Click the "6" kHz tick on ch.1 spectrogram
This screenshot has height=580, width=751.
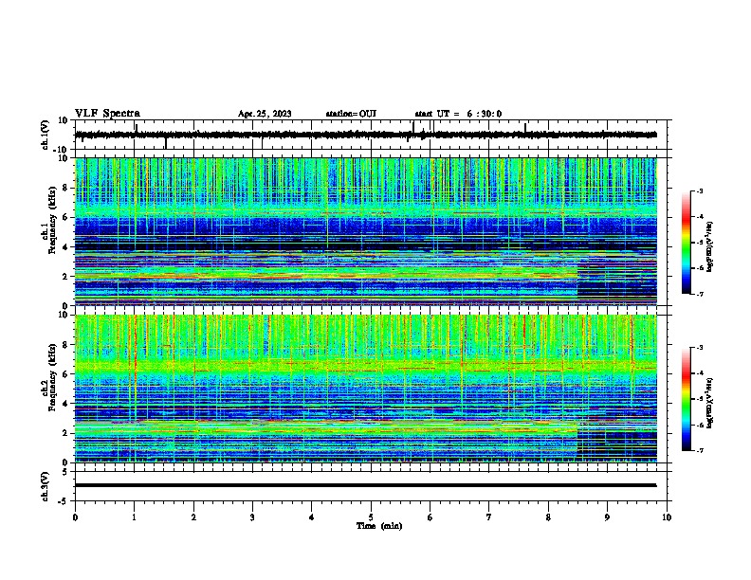66,217
